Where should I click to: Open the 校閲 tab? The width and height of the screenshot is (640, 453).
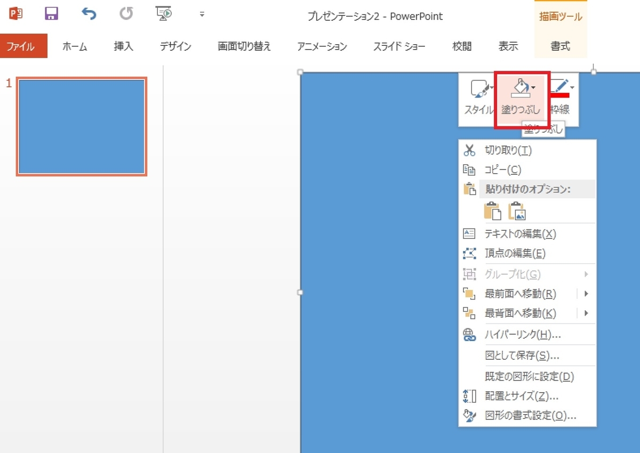tap(462, 46)
